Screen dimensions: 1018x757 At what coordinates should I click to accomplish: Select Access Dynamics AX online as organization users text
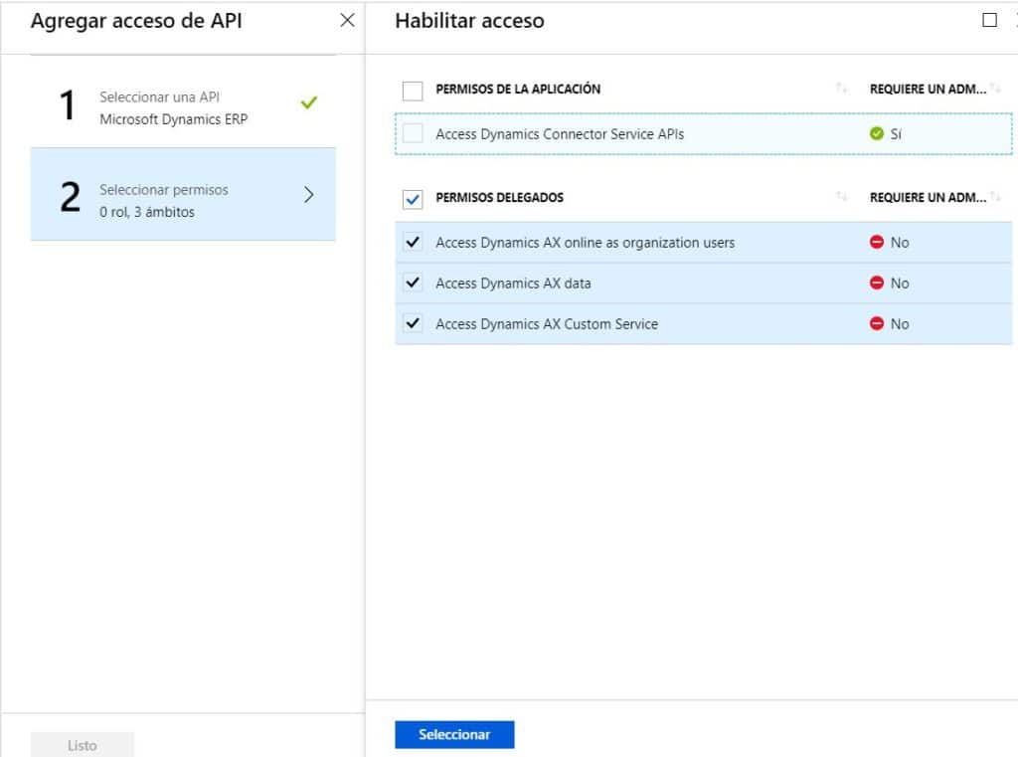[585, 243]
